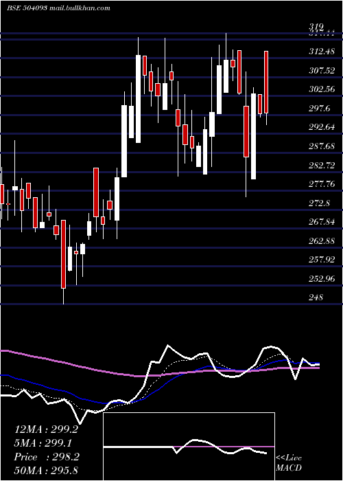Screen dimensions: 343x481
Task: Click the 50MA : 295.8 legend entry
Action: coord(46,471)
